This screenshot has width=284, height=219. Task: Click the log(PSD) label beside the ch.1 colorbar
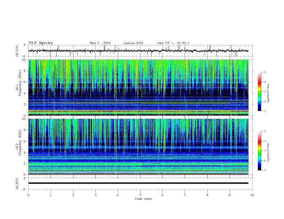click(x=269, y=93)
